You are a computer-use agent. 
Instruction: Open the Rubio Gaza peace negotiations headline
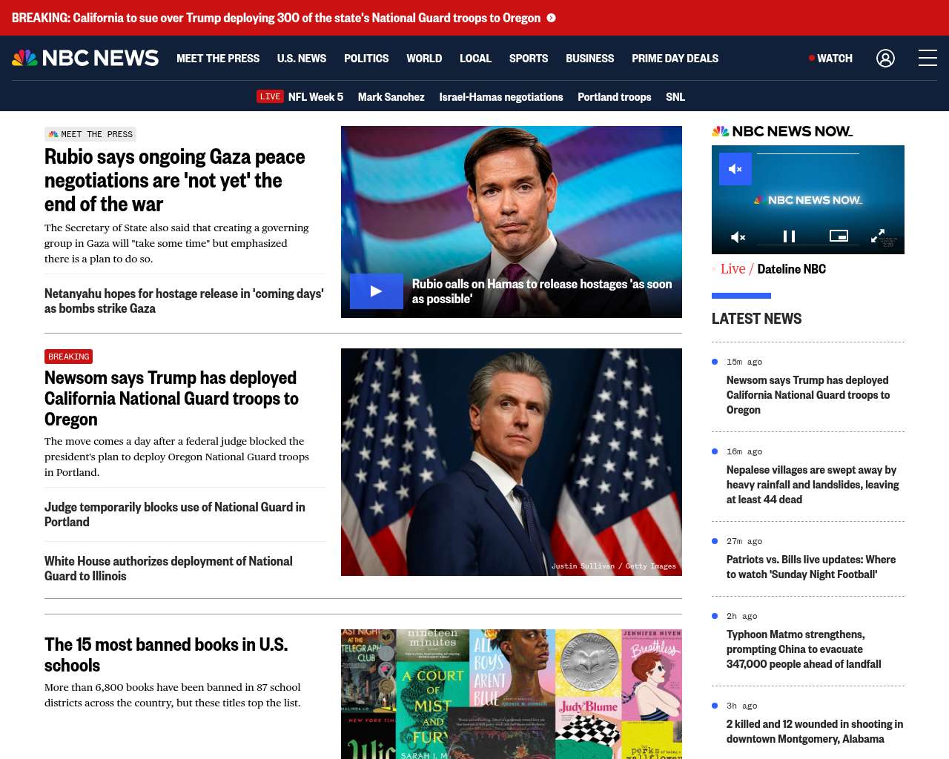point(175,180)
